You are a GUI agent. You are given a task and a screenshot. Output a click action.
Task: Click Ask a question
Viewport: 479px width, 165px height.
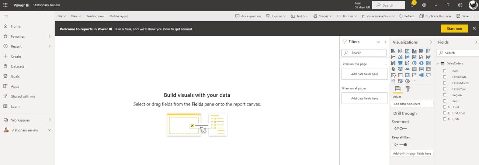[x=248, y=16]
